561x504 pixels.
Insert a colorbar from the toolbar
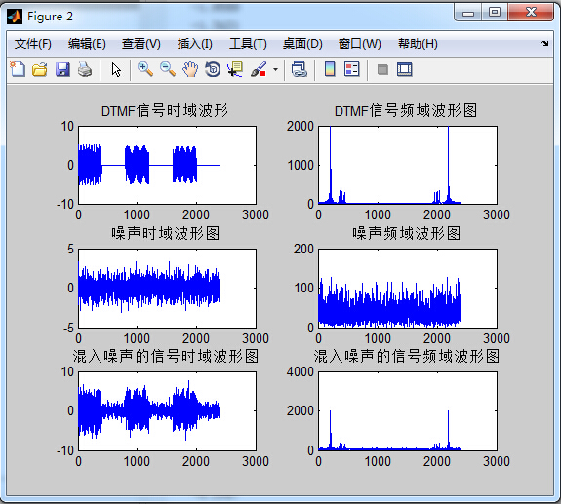click(330, 69)
